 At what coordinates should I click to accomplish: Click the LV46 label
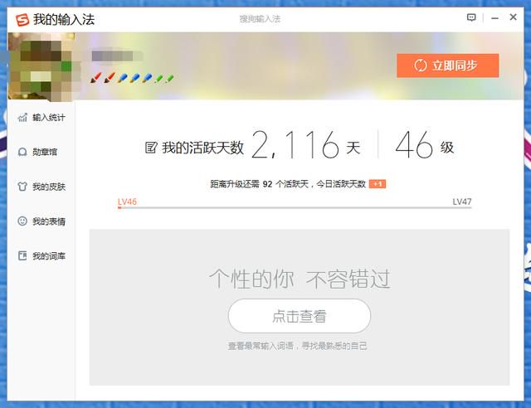[x=127, y=202]
